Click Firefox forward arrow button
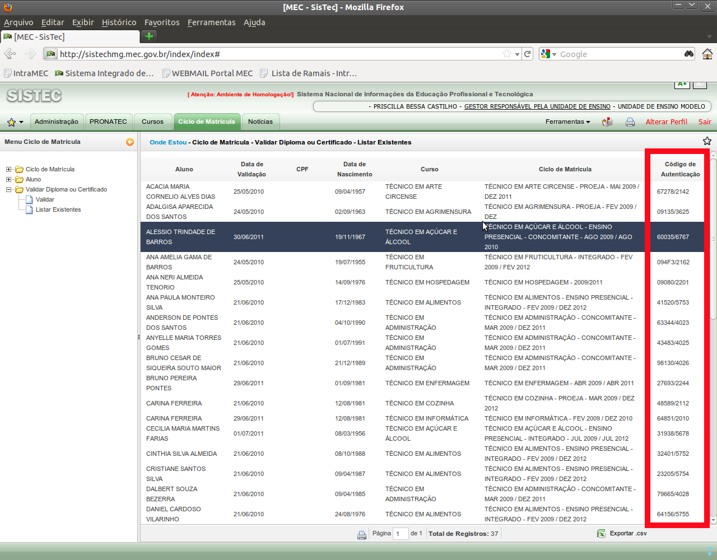 pos(30,54)
